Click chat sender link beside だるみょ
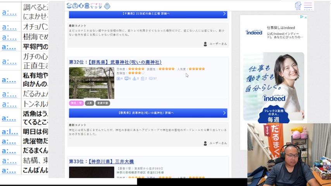Viewport: 331px width, 186px height. coord(9,94)
